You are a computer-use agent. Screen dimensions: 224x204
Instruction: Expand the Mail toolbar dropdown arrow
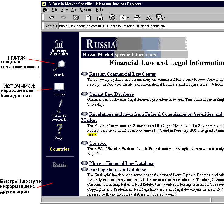tap(164, 18)
